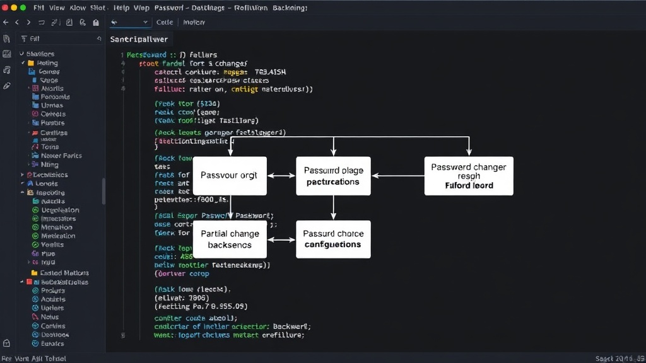Select the Proluts tree item
The width and height of the screenshot is (646, 363).
click(x=53, y=291)
